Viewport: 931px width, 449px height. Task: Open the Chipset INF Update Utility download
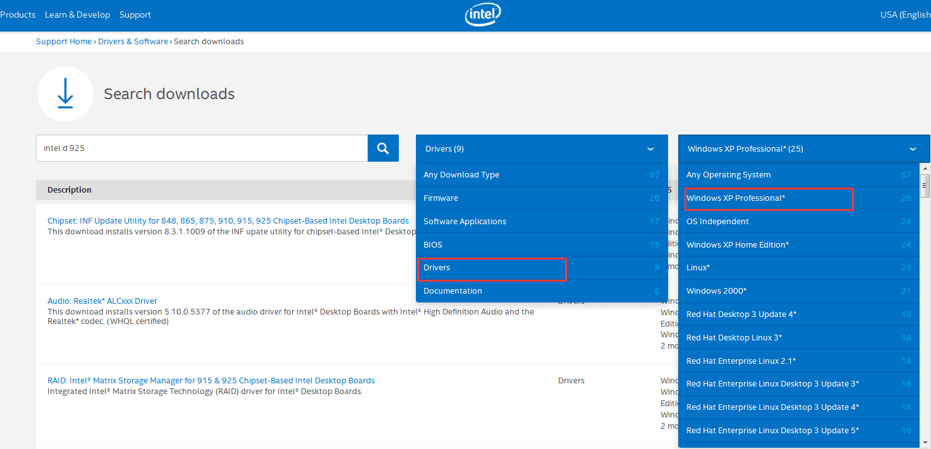[228, 221]
